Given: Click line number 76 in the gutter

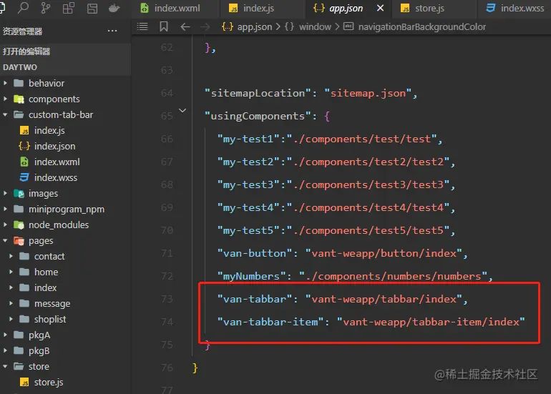Looking at the screenshot, I should coord(167,368).
